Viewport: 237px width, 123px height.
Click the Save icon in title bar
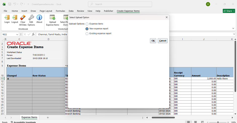coord(10,4)
